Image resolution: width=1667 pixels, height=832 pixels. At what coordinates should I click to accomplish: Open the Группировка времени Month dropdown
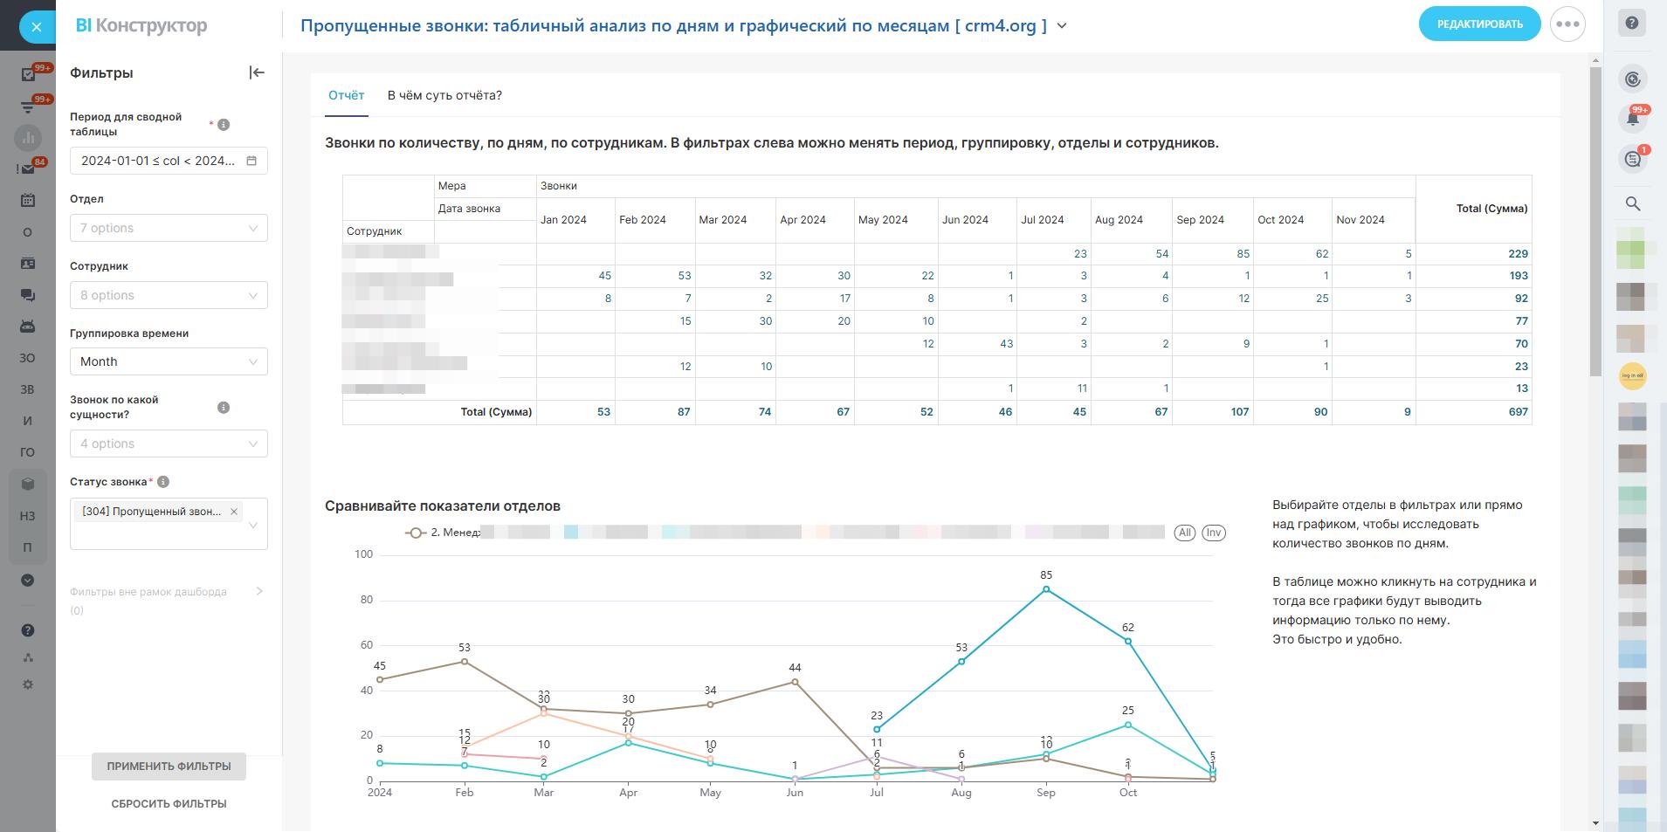pyautogui.click(x=169, y=361)
